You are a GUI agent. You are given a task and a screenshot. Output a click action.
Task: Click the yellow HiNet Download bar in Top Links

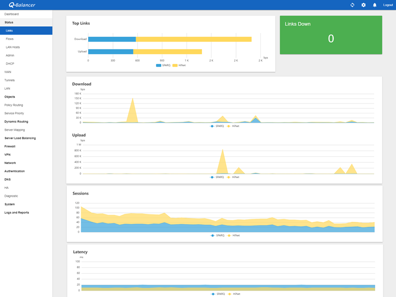pyautogui.click(x=194, y=39)
